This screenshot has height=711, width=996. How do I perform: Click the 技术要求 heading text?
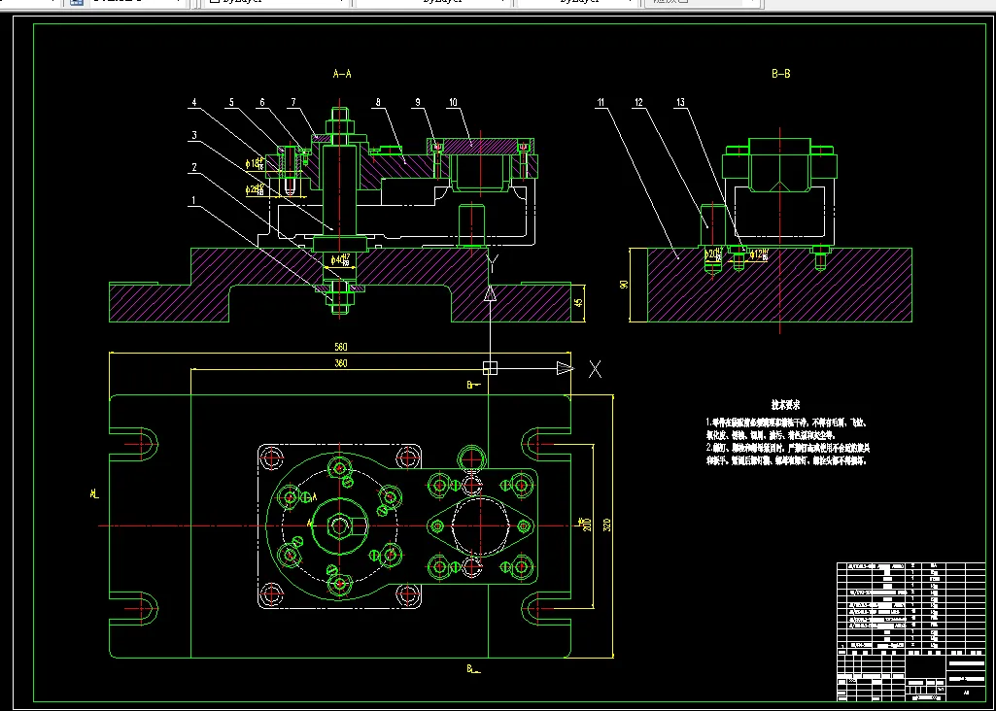coord(786,404)
